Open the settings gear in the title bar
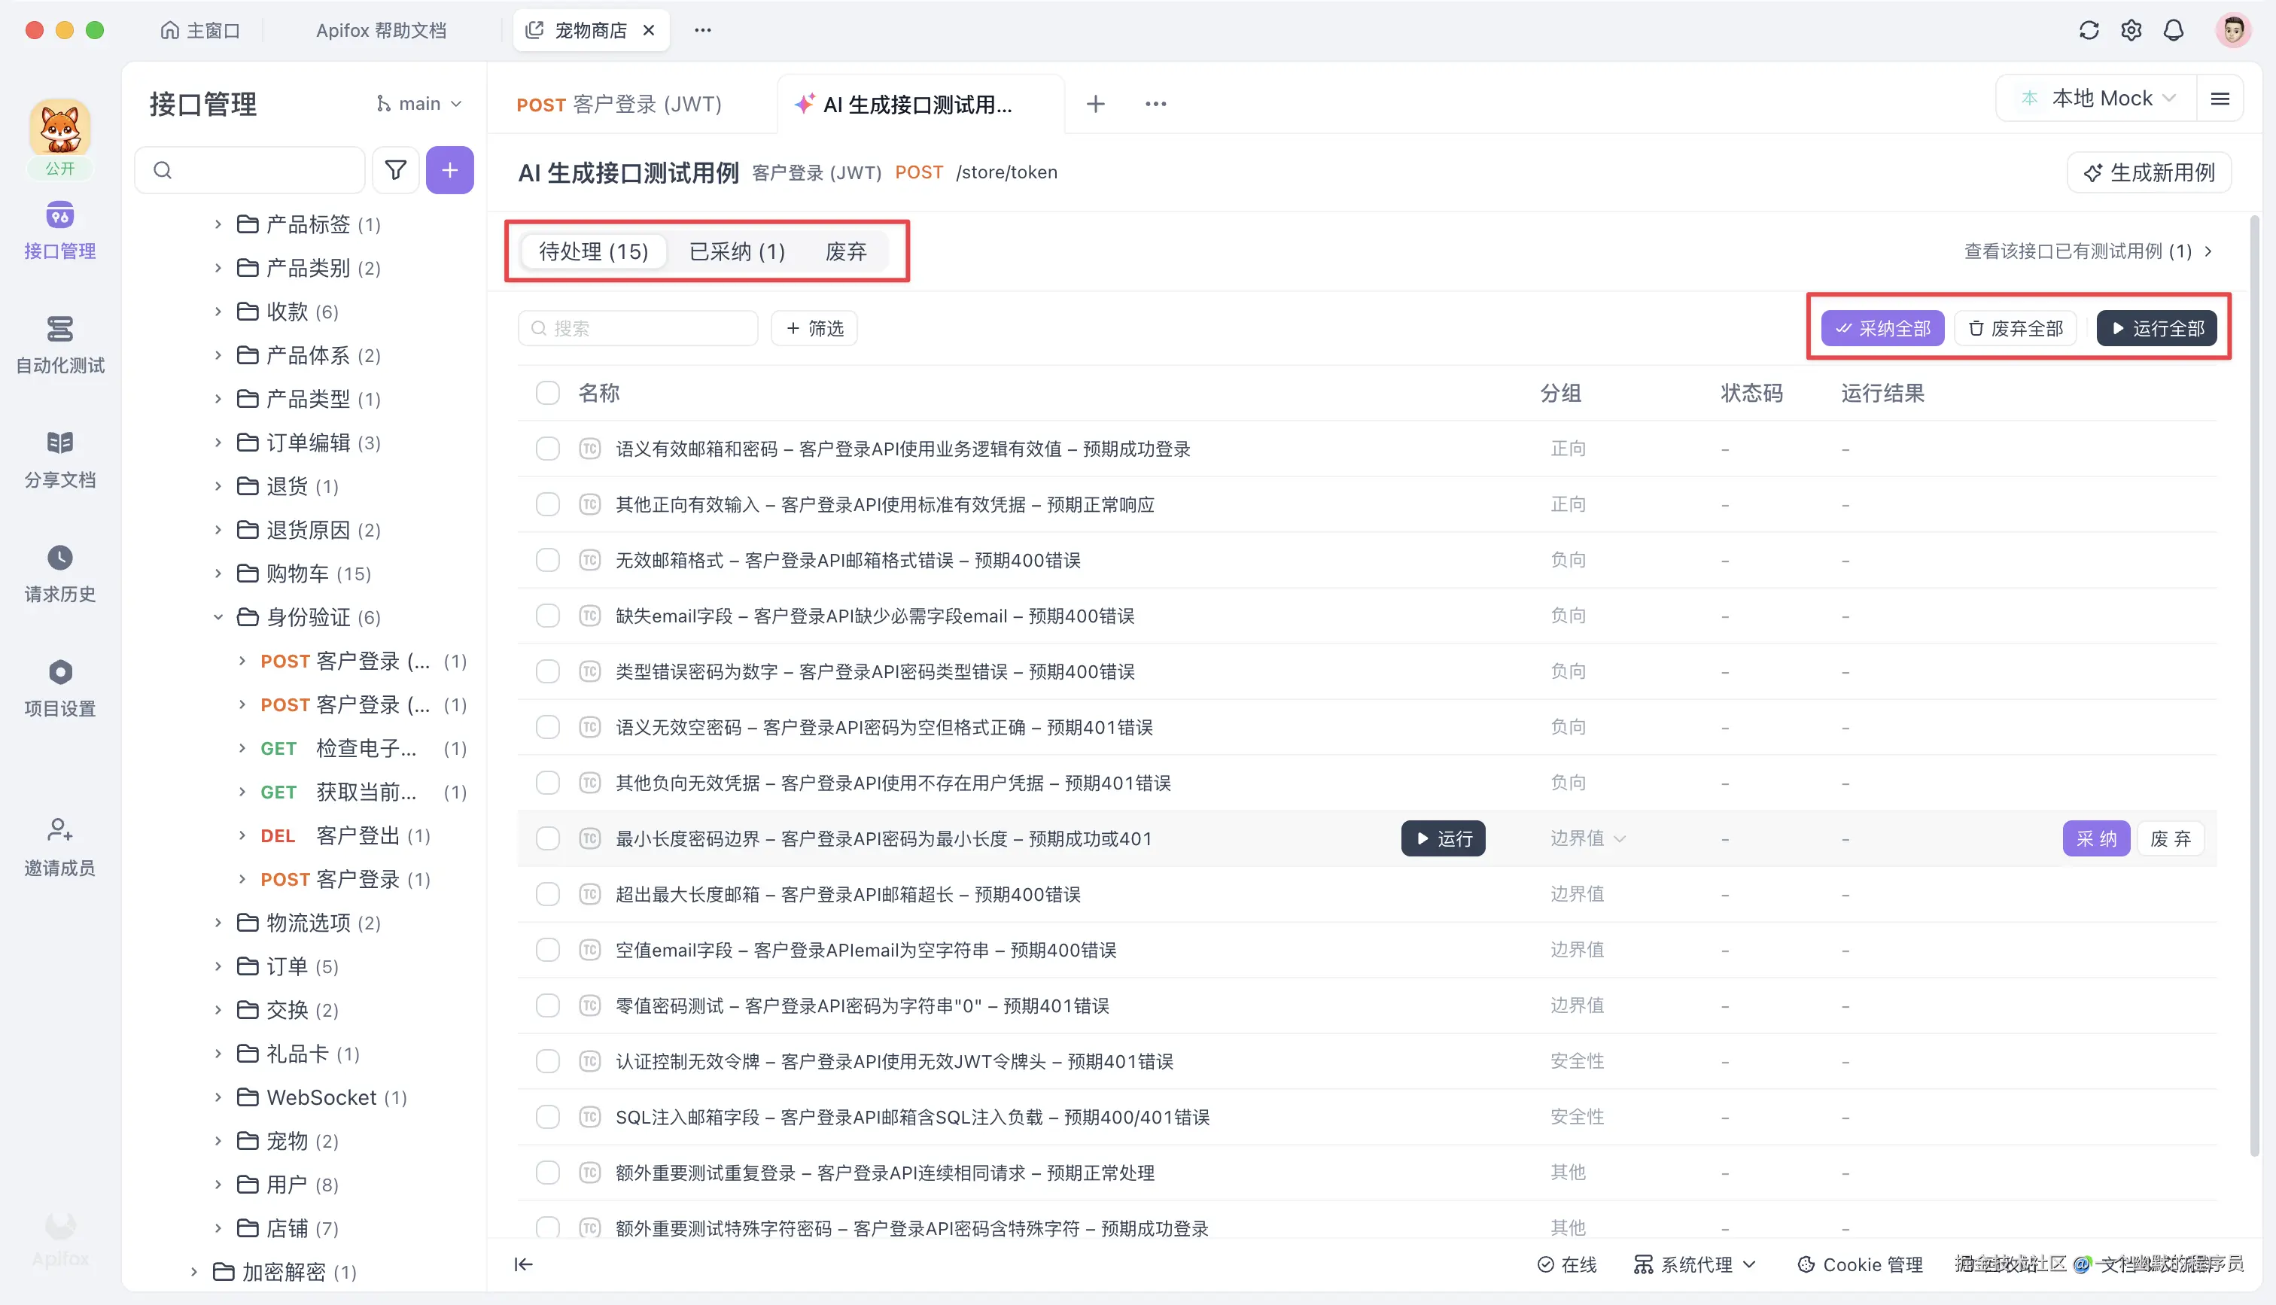2276x1305 pixels. click(x=2131, y=29)
